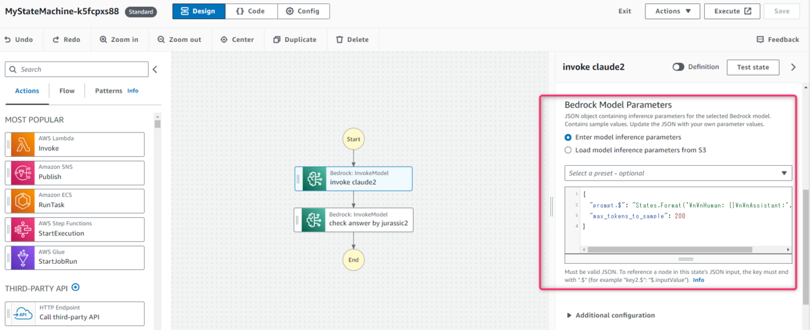Click the plus icon beside THIRD-PARTY API
The height and width of the screenshot is (330, 811).
coord(76,287)
